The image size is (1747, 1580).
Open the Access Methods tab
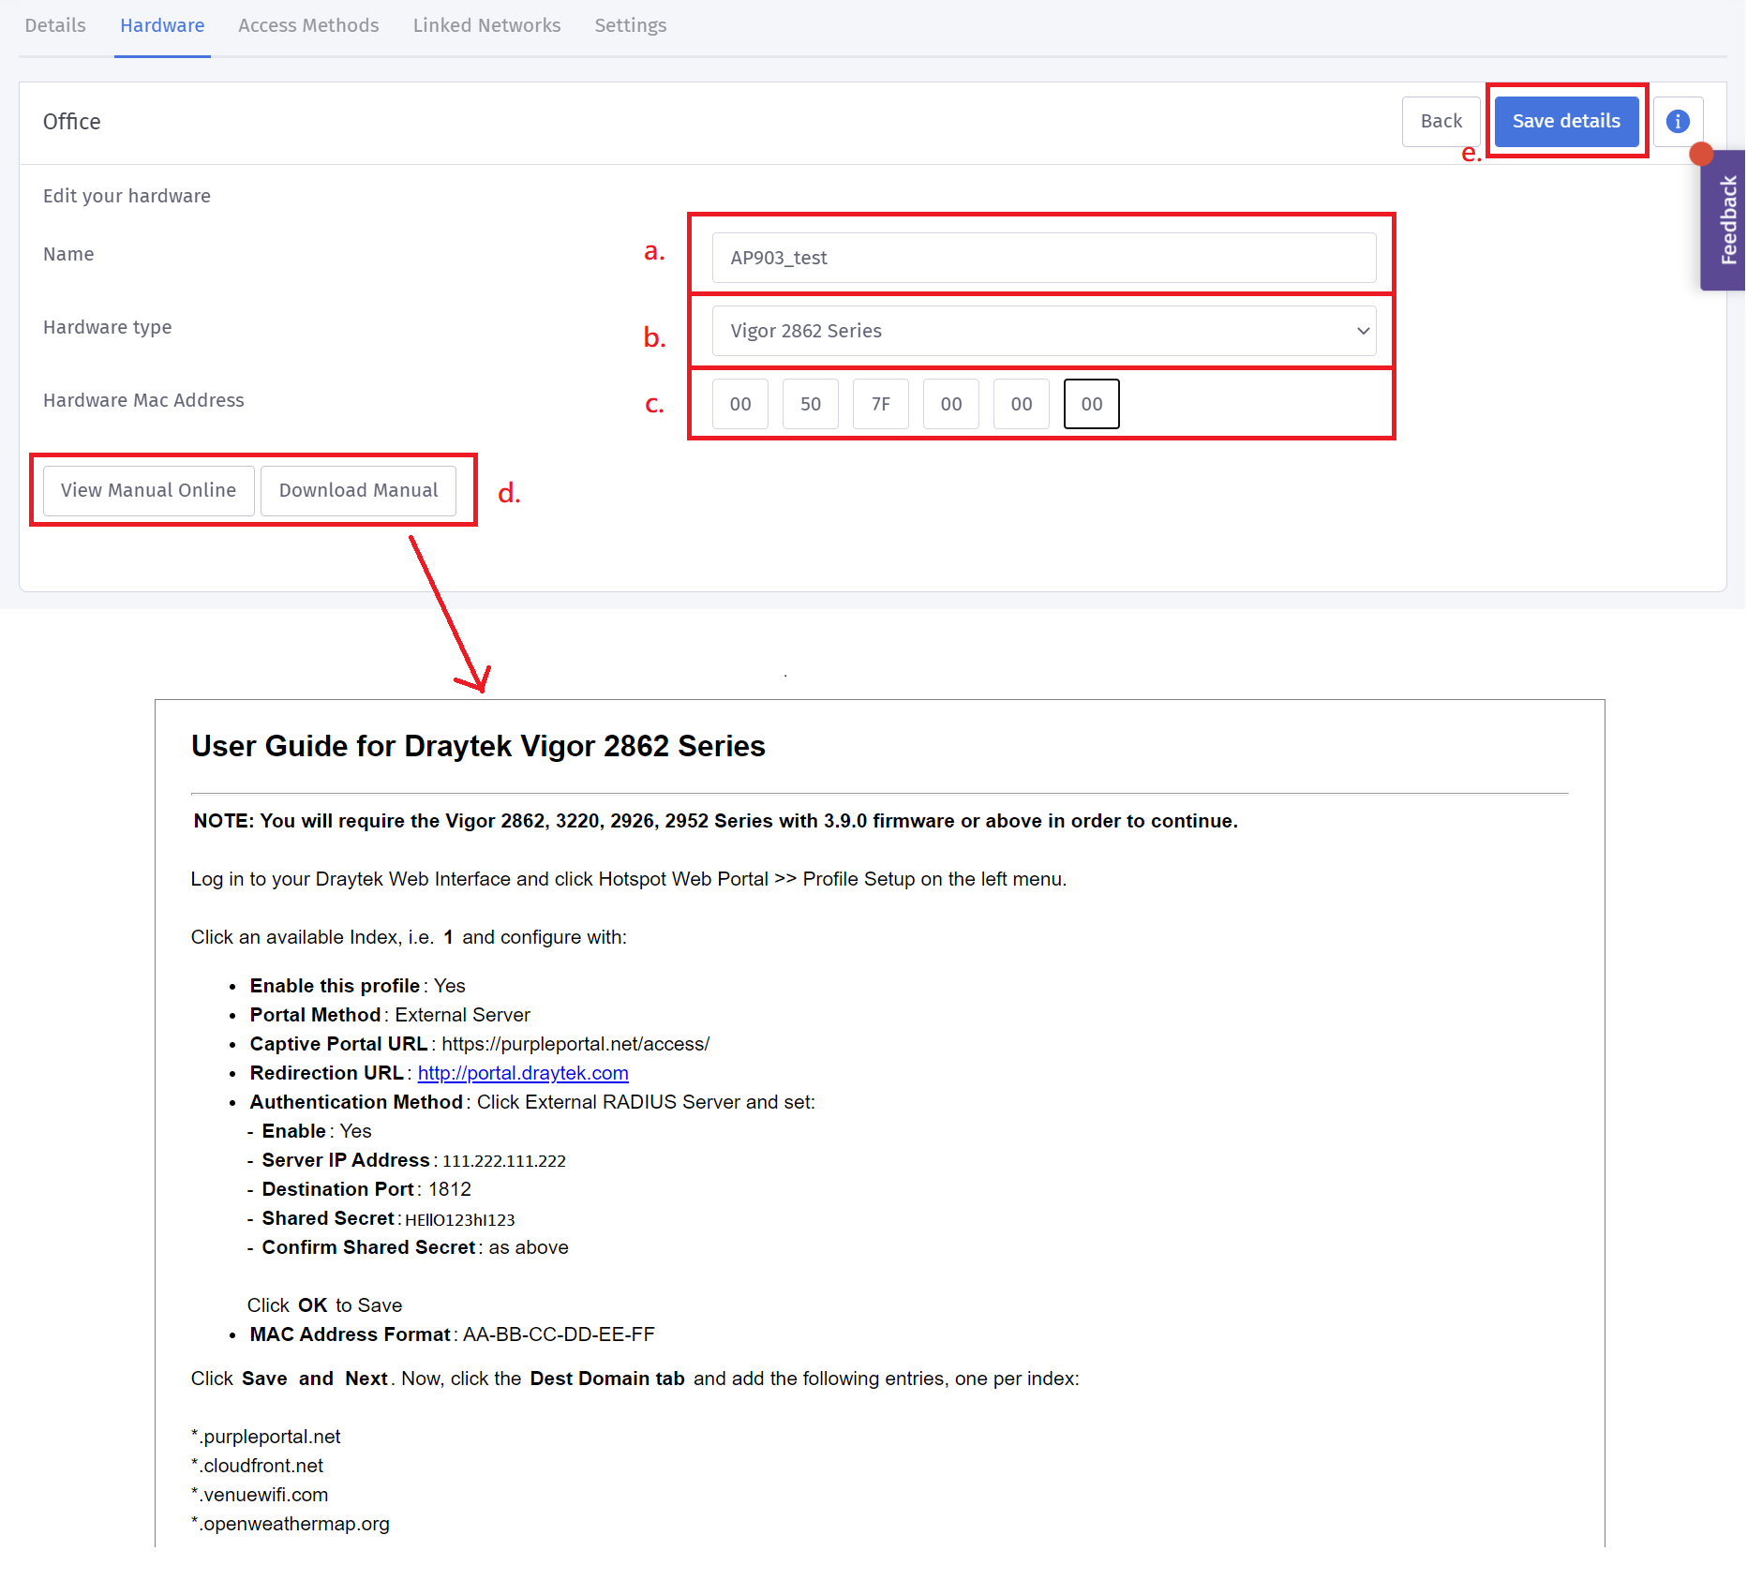308,25
